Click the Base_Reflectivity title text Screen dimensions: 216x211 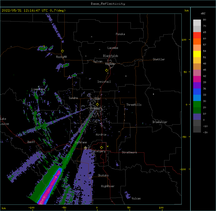[x=108, y=4]
